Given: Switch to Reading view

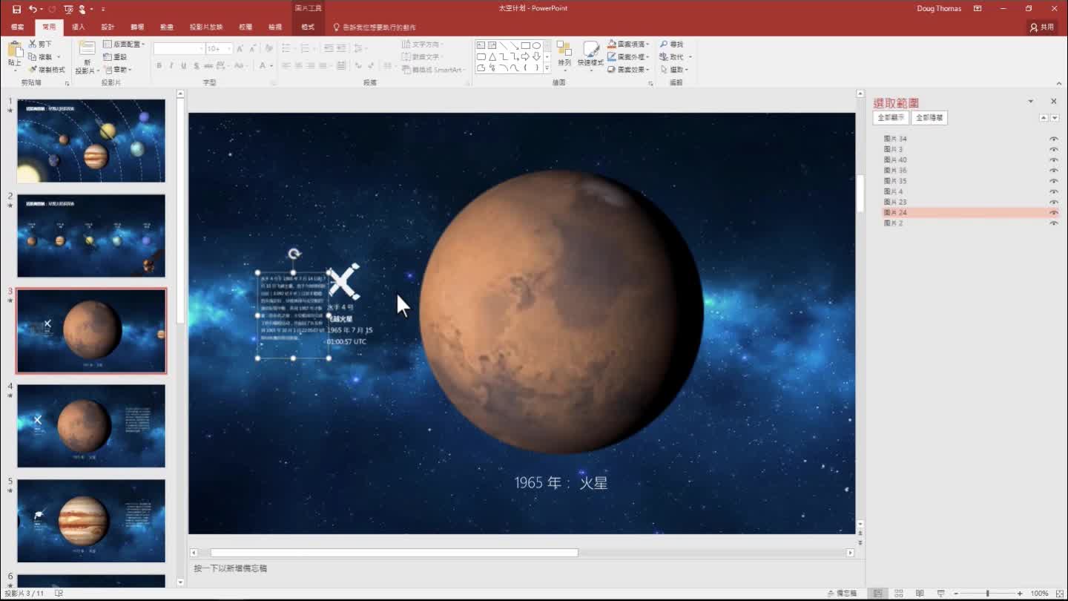Looking at the screenshot, I should click(x=920, y=594).
